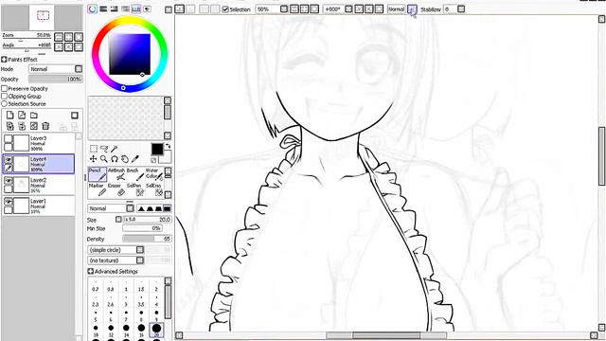Image resolution: width=606 pixels, height=341 pixels.
Task: Choose brush size 10 preset
Action: click(x=96, y=331)
